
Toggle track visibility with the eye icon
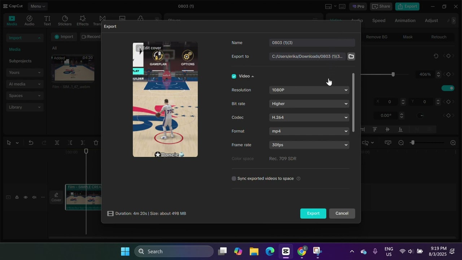26,197
